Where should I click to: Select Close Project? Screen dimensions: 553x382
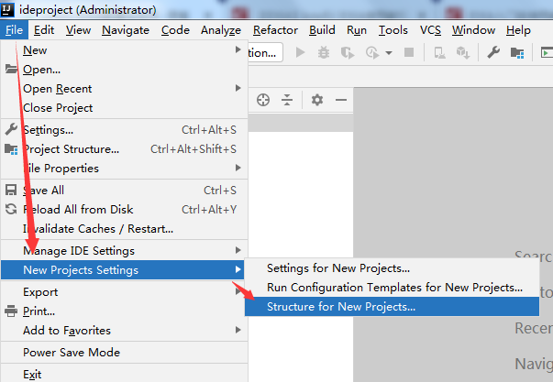click(124, 107)
